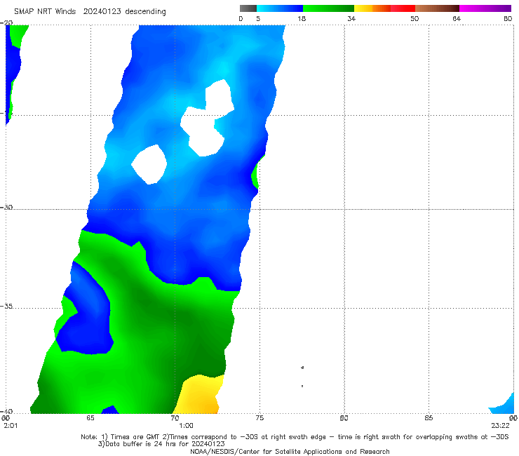Screen dimensions: 519x456
Task: Click the swath time "23:22"
Action: pyautogui.click(x=501, y=426)
